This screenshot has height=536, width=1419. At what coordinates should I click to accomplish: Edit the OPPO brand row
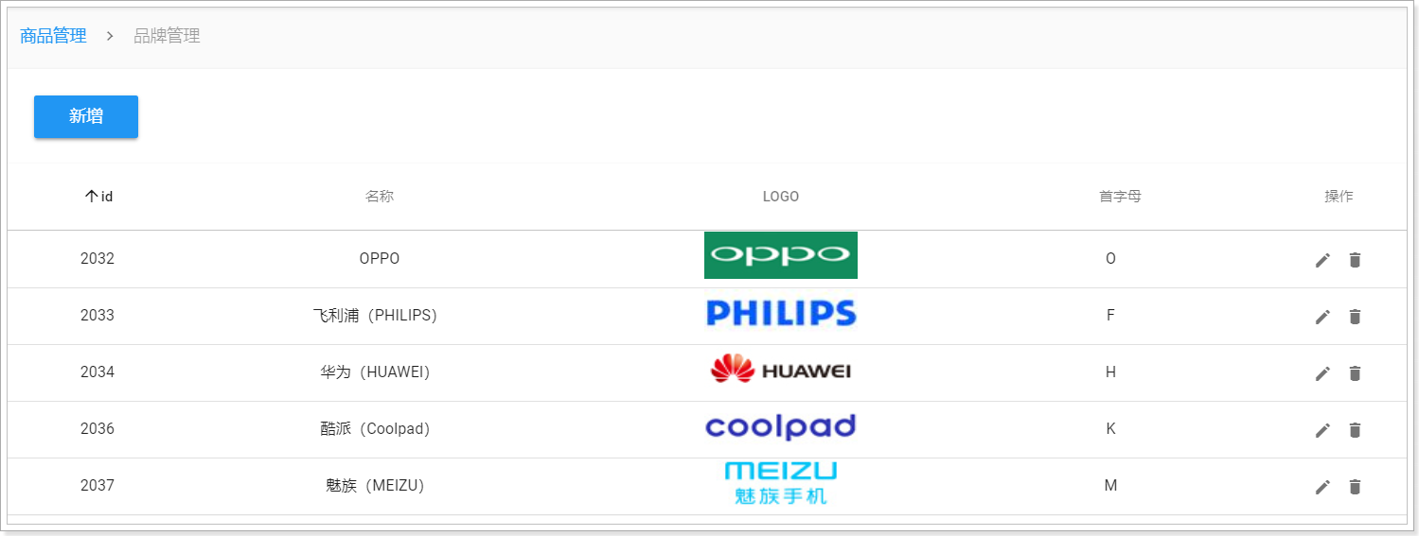(1322, 260)
